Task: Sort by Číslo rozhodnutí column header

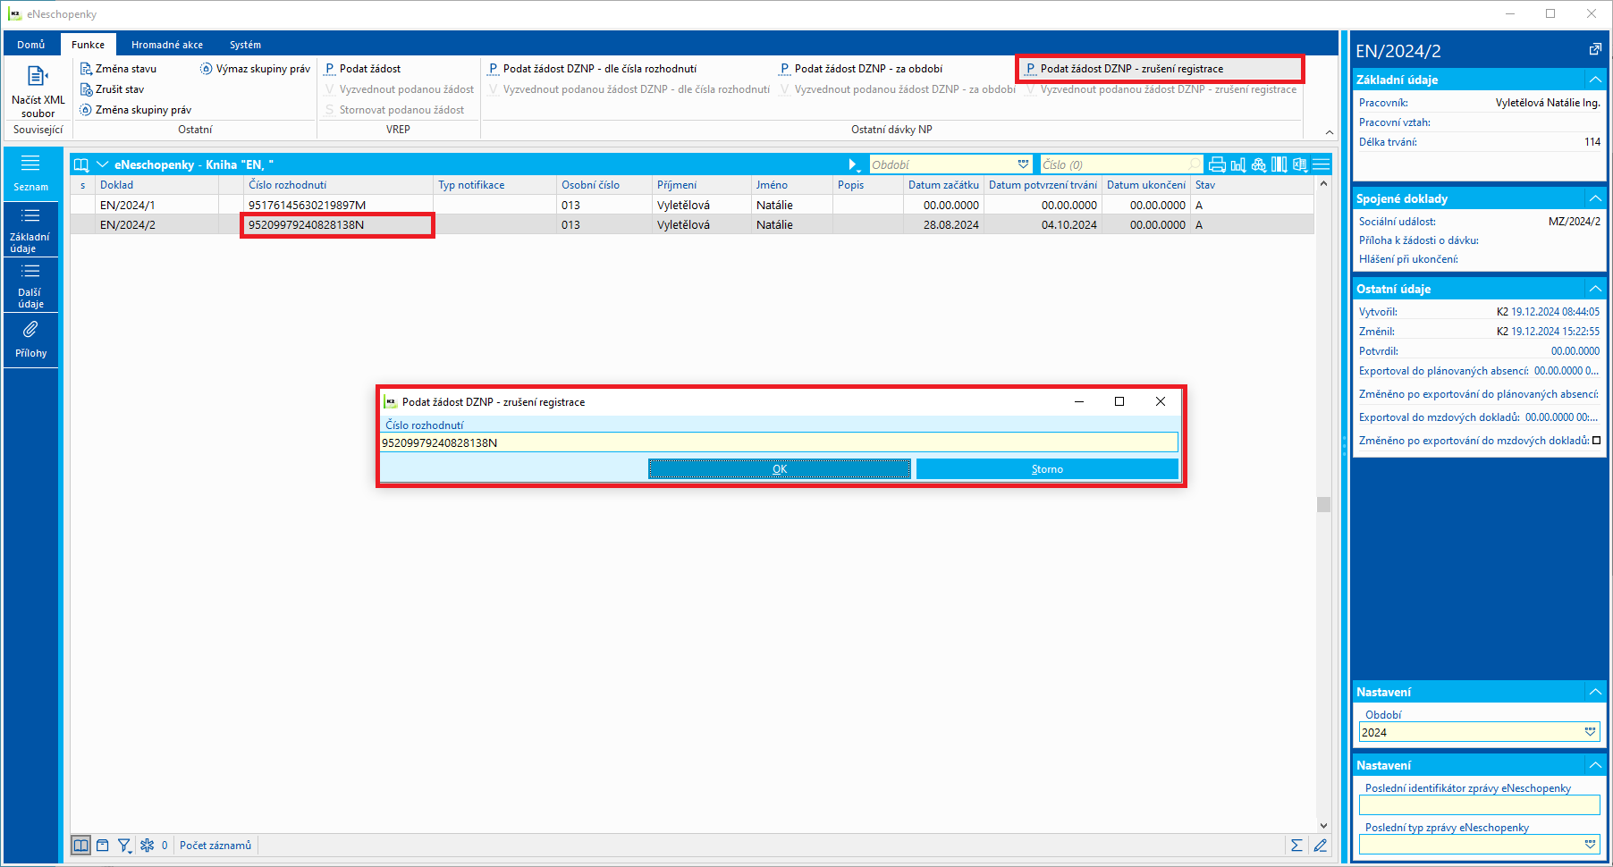Action: click(338, 185)
